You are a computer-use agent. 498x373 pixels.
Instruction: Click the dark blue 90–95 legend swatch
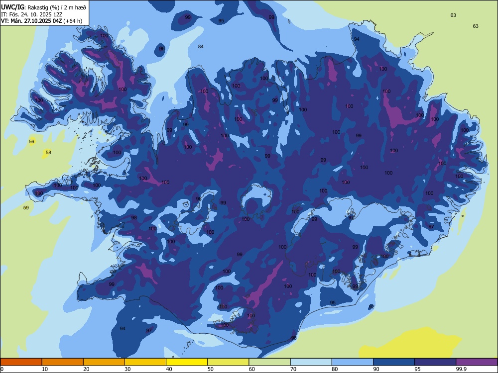click(394, 362)
